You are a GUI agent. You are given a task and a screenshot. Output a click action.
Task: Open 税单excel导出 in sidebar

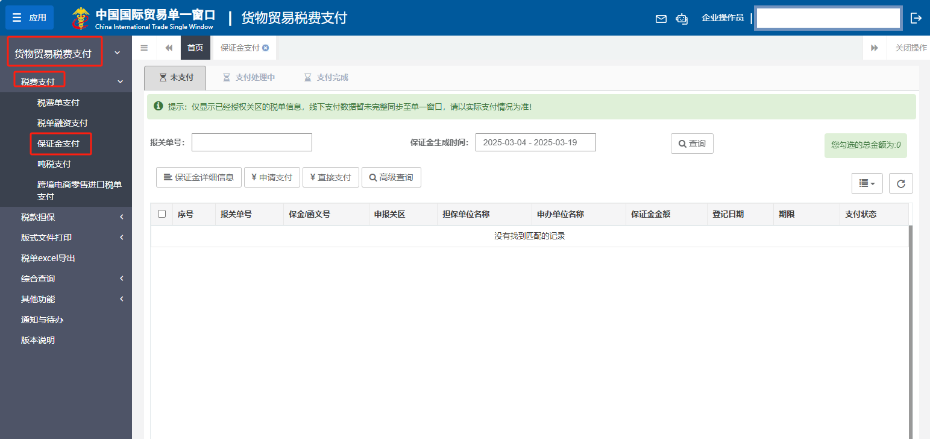coord(48,258)
